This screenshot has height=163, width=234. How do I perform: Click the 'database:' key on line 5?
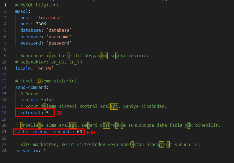(x=32, y=30)
